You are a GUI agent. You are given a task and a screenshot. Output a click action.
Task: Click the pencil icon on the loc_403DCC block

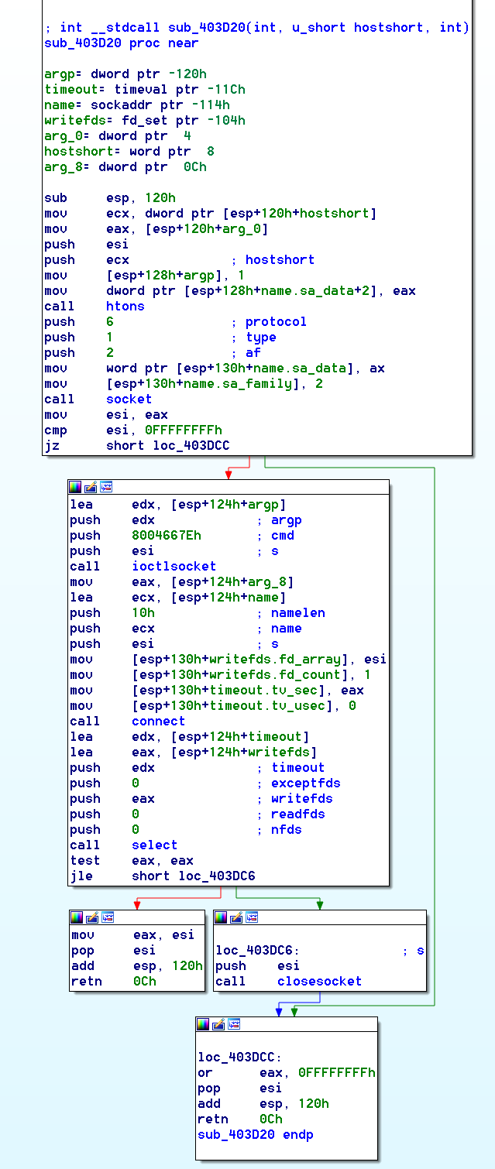point(218,1024)
